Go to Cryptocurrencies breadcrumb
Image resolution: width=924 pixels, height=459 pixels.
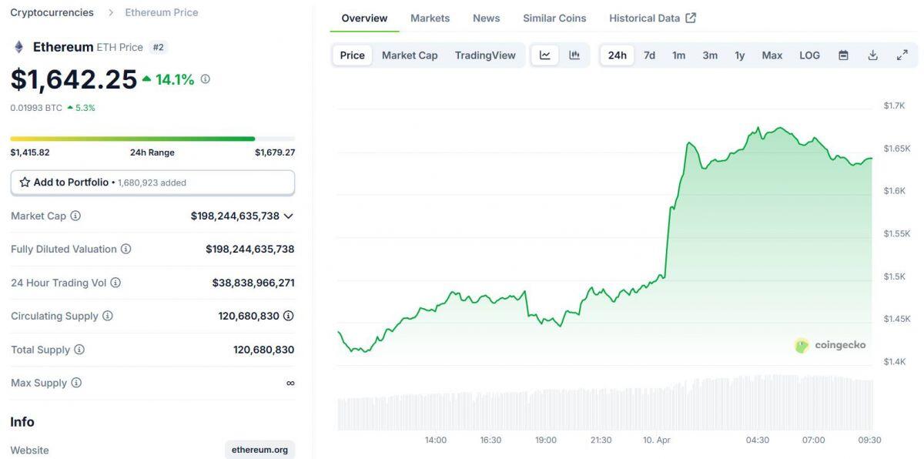(52, 12)
